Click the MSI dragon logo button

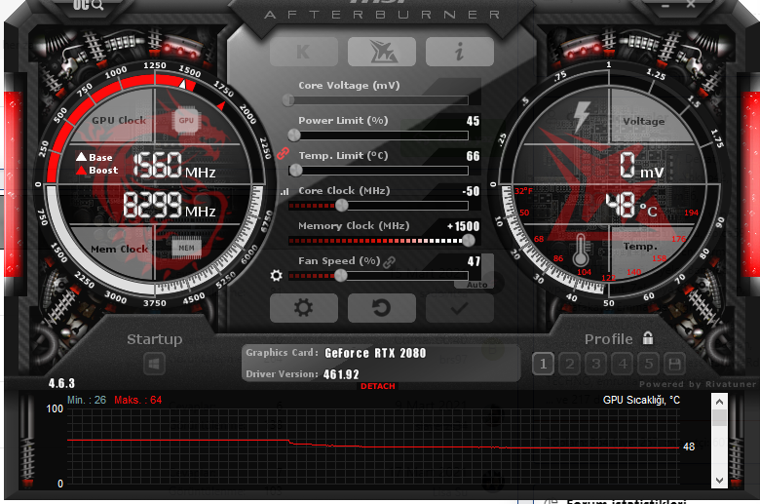click(x=381, y=52)
